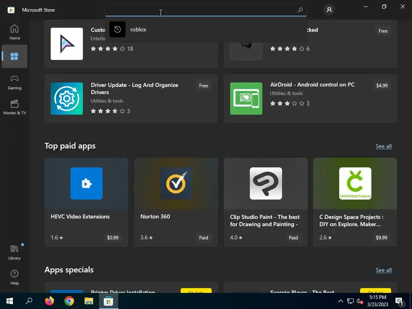Click the network icon in the system tray
The image size is (412, 309).
(350, 301)
